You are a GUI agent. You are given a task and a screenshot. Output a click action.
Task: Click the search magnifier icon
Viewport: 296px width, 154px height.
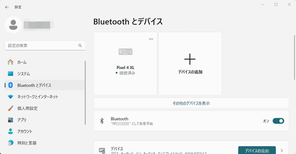(x=80, y=46)
